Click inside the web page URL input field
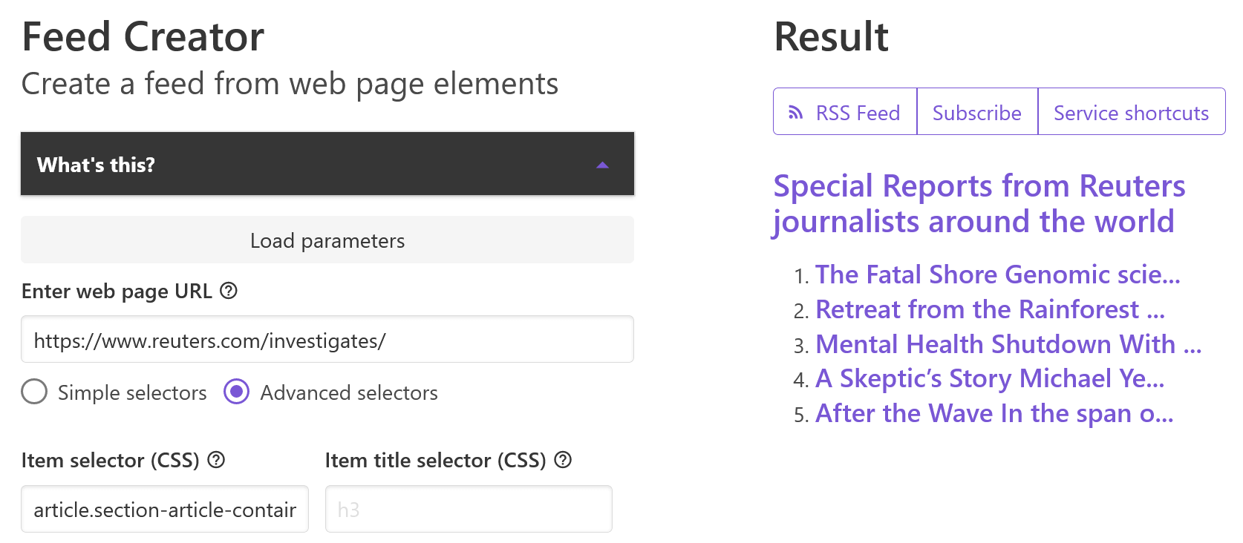 click(327, 339)
